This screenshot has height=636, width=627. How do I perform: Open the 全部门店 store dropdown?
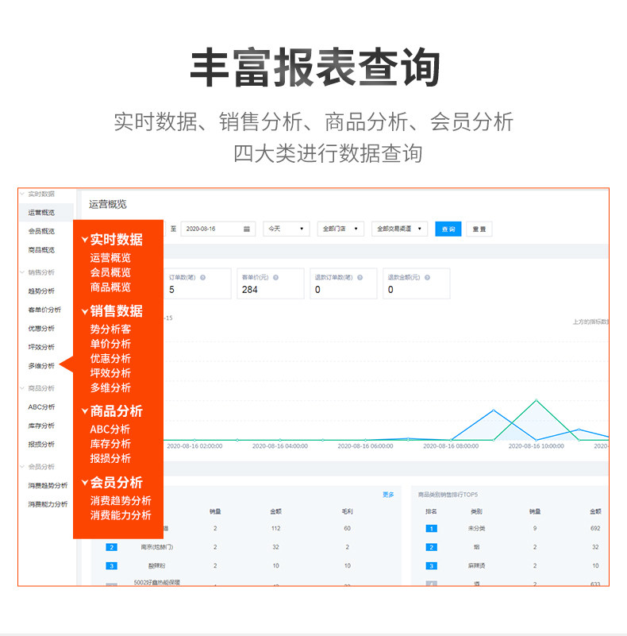coord(340,229)
